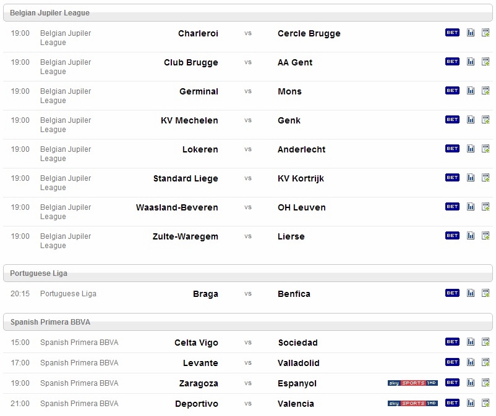Place bet on Zulte-Waregem vs Lierse

click(x=452, y=236)
